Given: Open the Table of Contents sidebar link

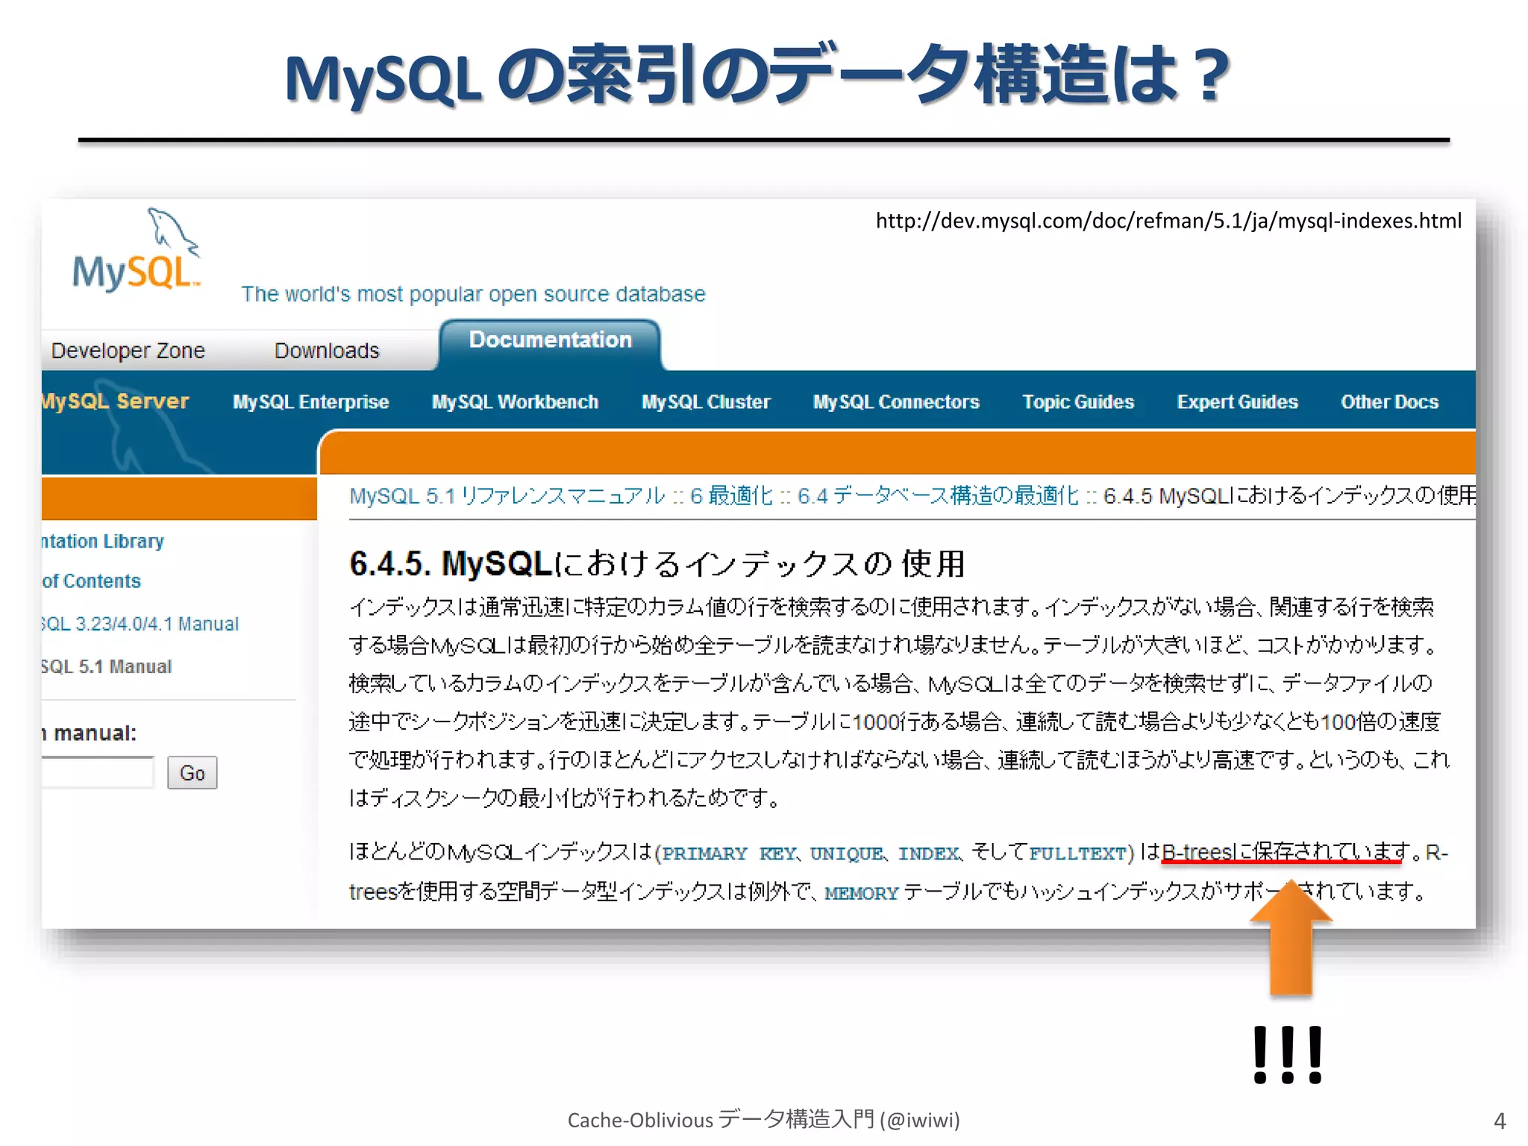Looking at the screenshot, I should click(91, 581).
